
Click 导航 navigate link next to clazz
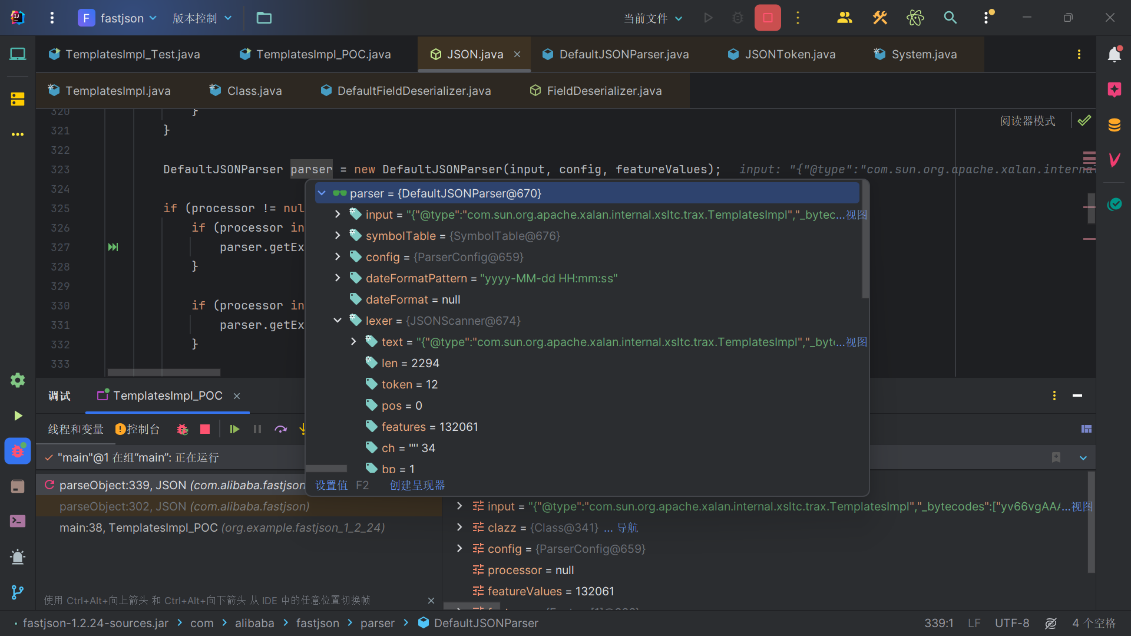click(627, 528)
